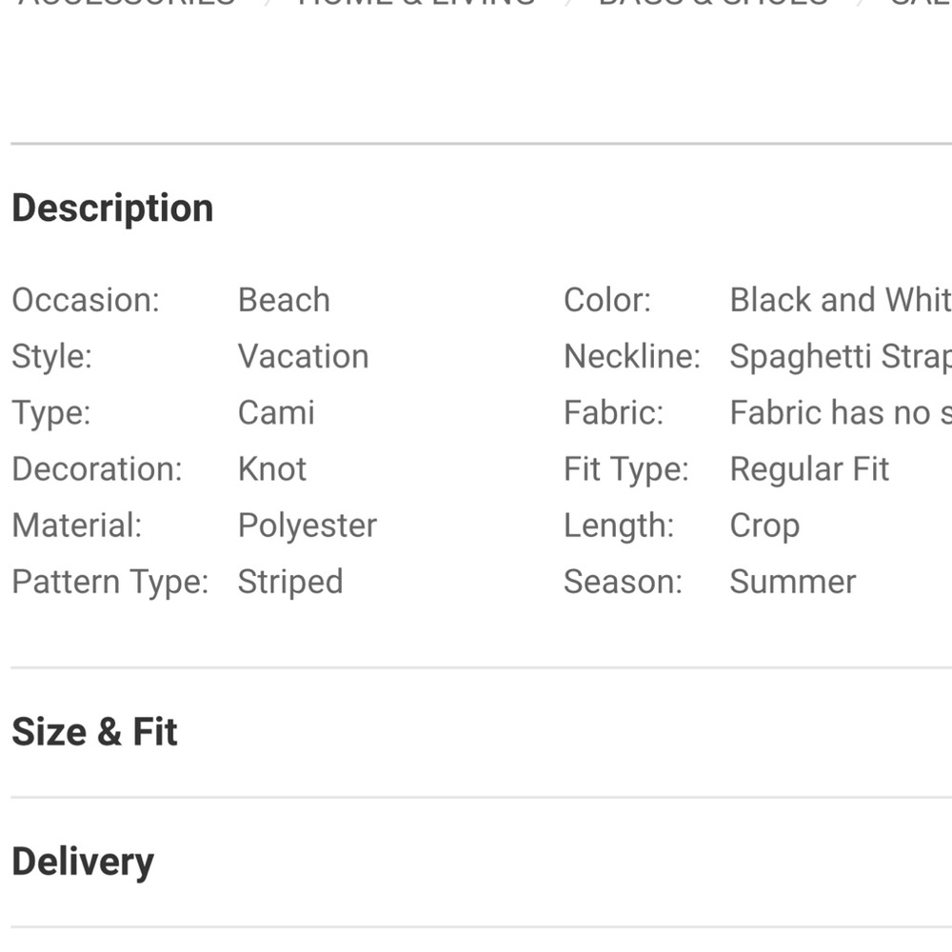Click the Black and White color value
Viewport: 952px width, 952px height.
(840, 300)
